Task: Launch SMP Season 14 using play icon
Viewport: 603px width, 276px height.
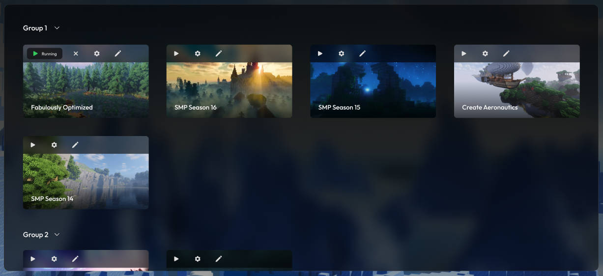Action: click(x=33, y=145)
